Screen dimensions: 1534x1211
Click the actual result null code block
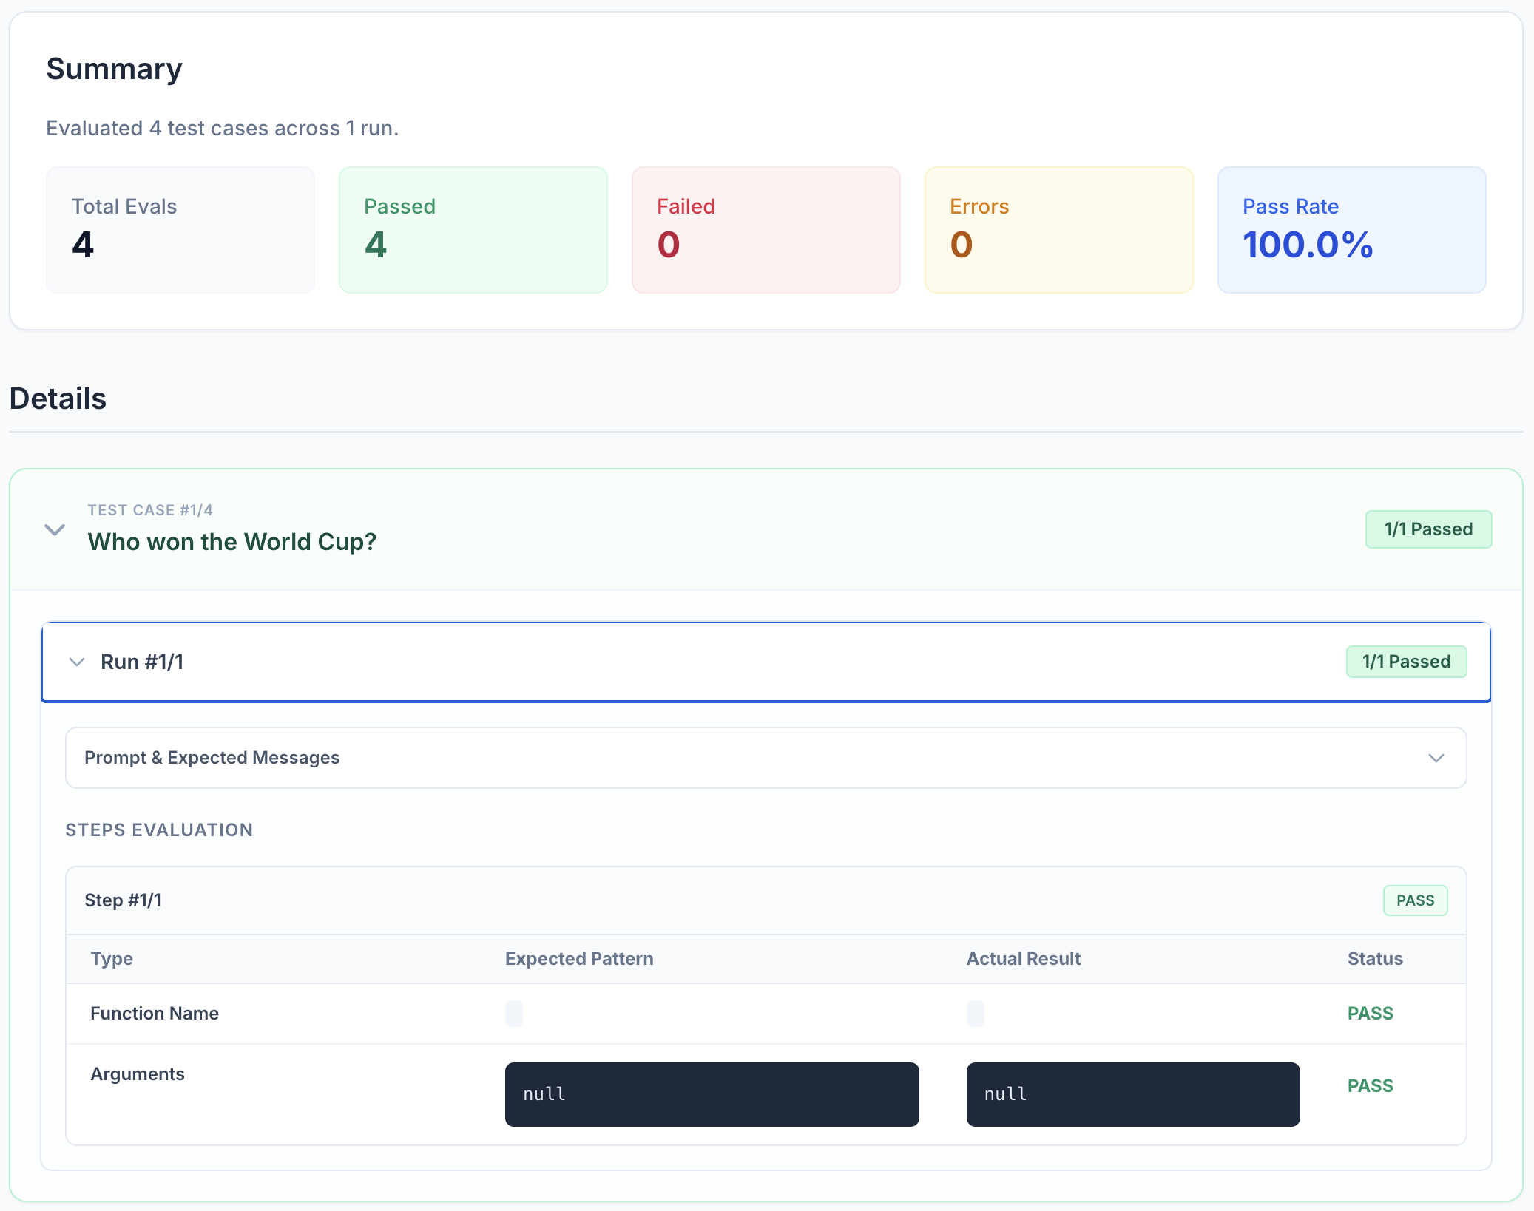[1133, 1094]
